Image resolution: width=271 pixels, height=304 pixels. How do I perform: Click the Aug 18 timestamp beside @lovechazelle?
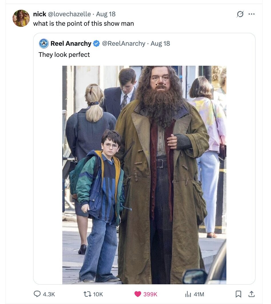[x=106, y=14]
